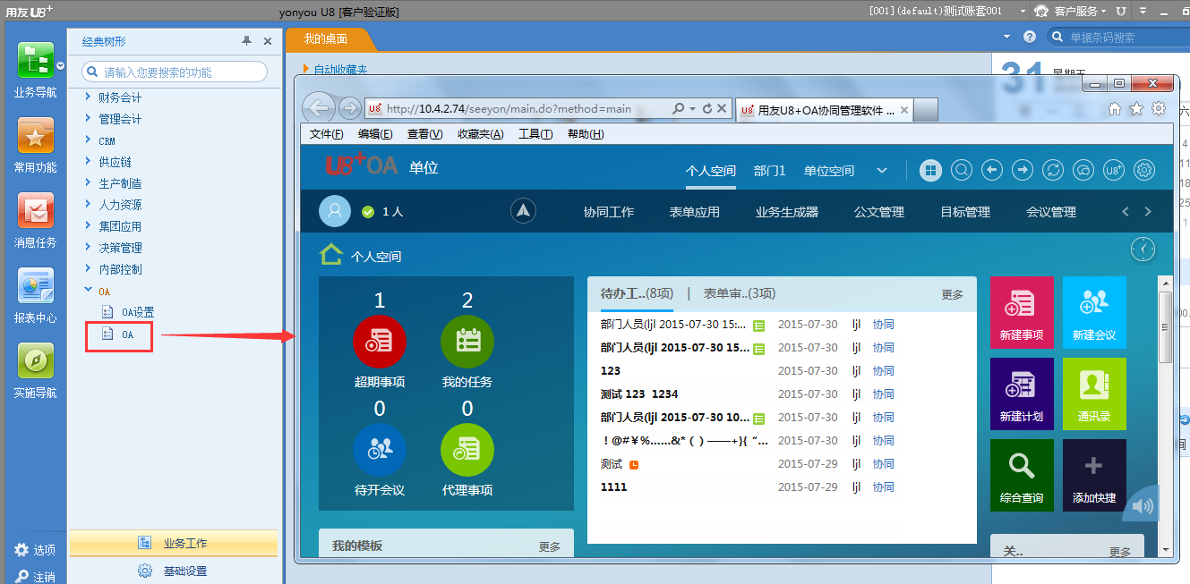Click the 通讯录 contacts tile
This screenshot has width=1190, height=584.
(x=1093, y=394)
